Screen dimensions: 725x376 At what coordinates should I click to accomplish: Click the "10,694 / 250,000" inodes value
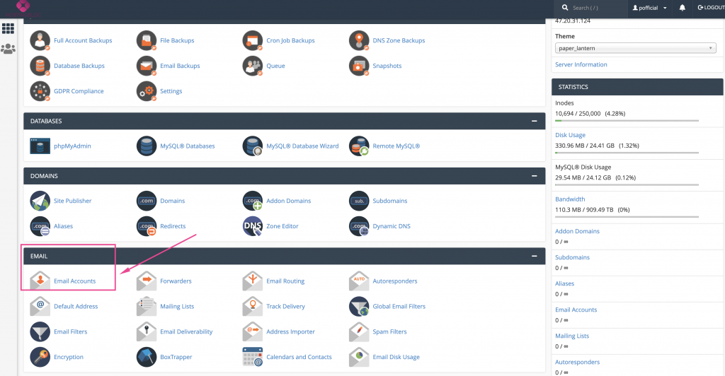tap(578, 114)
